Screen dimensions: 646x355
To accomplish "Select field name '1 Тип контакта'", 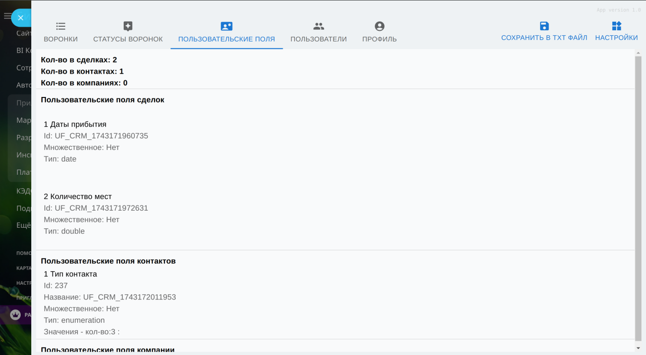I will click(70, 274).
